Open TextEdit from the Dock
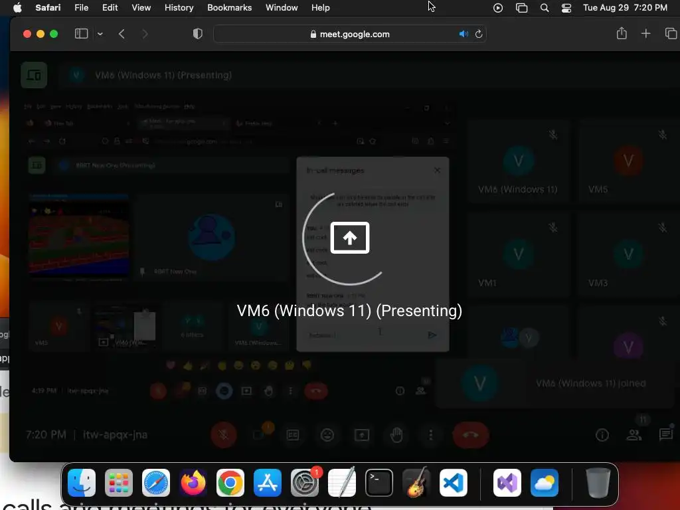Image resolution: width=680 pixels, height=510 pixels. point(342,483)
